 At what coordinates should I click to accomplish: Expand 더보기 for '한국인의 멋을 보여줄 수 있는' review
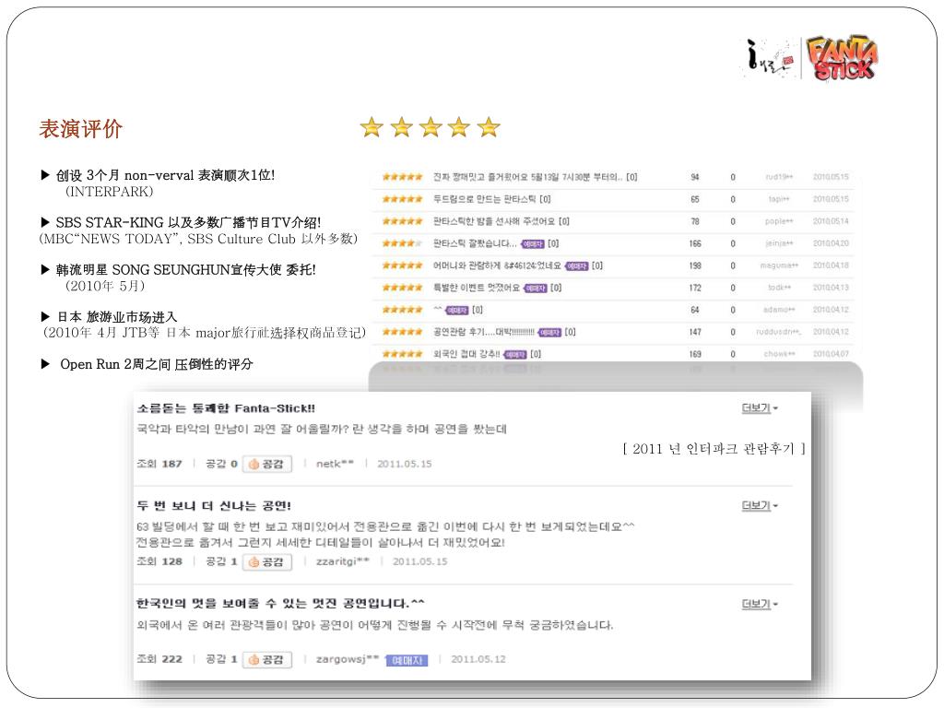pyautogui.click(x=760, y=604)
